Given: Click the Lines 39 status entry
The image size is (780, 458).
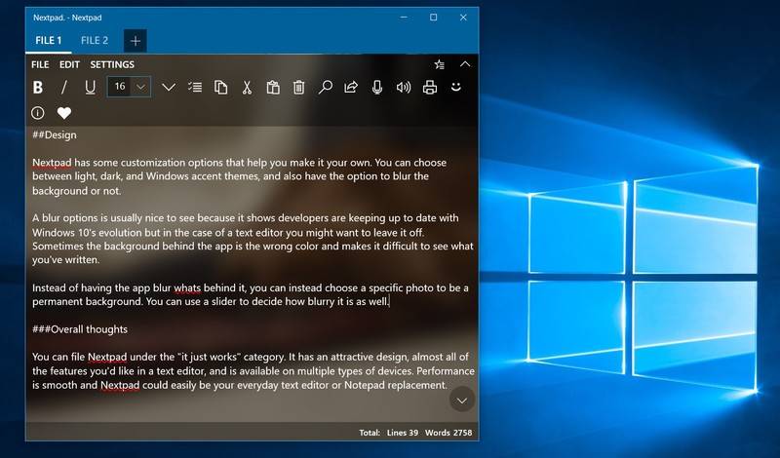Looking at the screenshot, I should pos(403,433).
